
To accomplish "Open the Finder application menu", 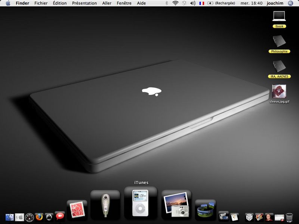I will [x=22, y=3].
